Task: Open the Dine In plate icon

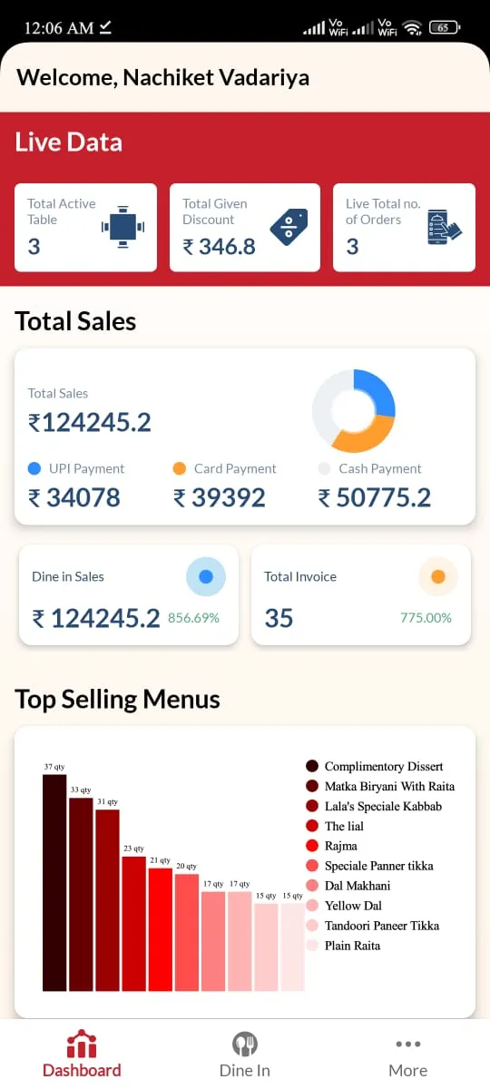Action: (245, 1044)
